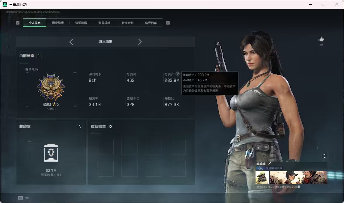Click the right arrow beside 烽火地带
344x203 pixels.
coord(140,42)
